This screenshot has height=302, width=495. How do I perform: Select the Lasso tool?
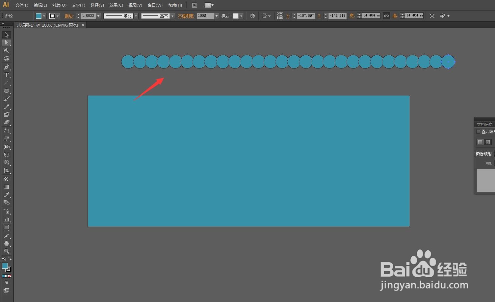pos(7,59)
